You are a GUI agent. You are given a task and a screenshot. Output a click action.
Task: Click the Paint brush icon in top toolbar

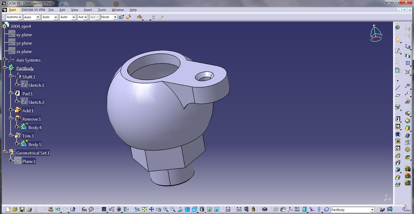pos(121,17)
